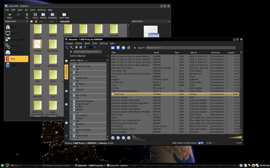The width and height of the screenshot is (270, 168).
Task: Adjust the Amarok volume slider
Action: [x=234, y=137]
